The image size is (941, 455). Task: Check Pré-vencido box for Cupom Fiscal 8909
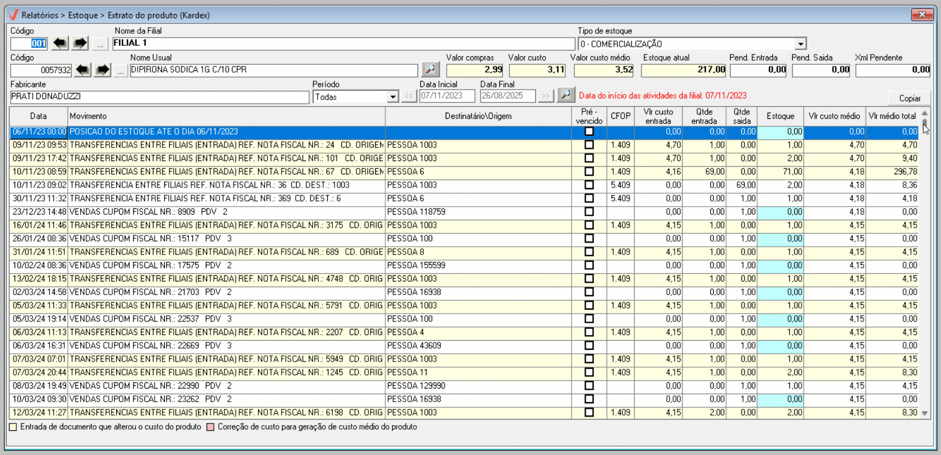tap(589, 212)
